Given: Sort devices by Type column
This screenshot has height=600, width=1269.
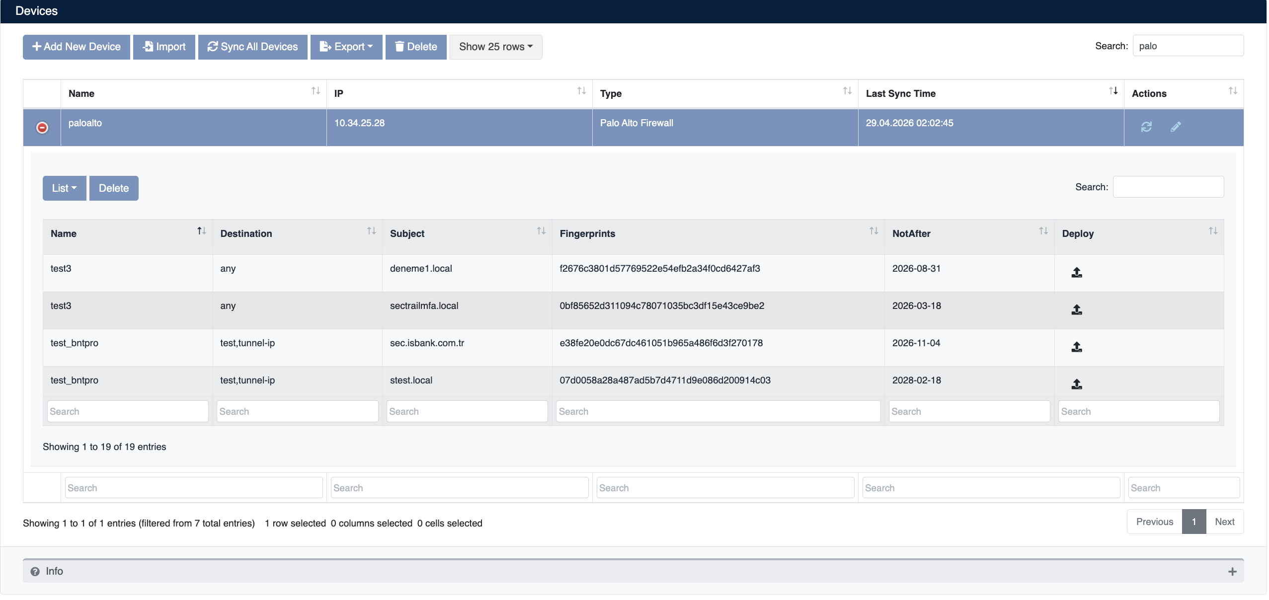Looking at the screenshot, I should click(847, 91).
